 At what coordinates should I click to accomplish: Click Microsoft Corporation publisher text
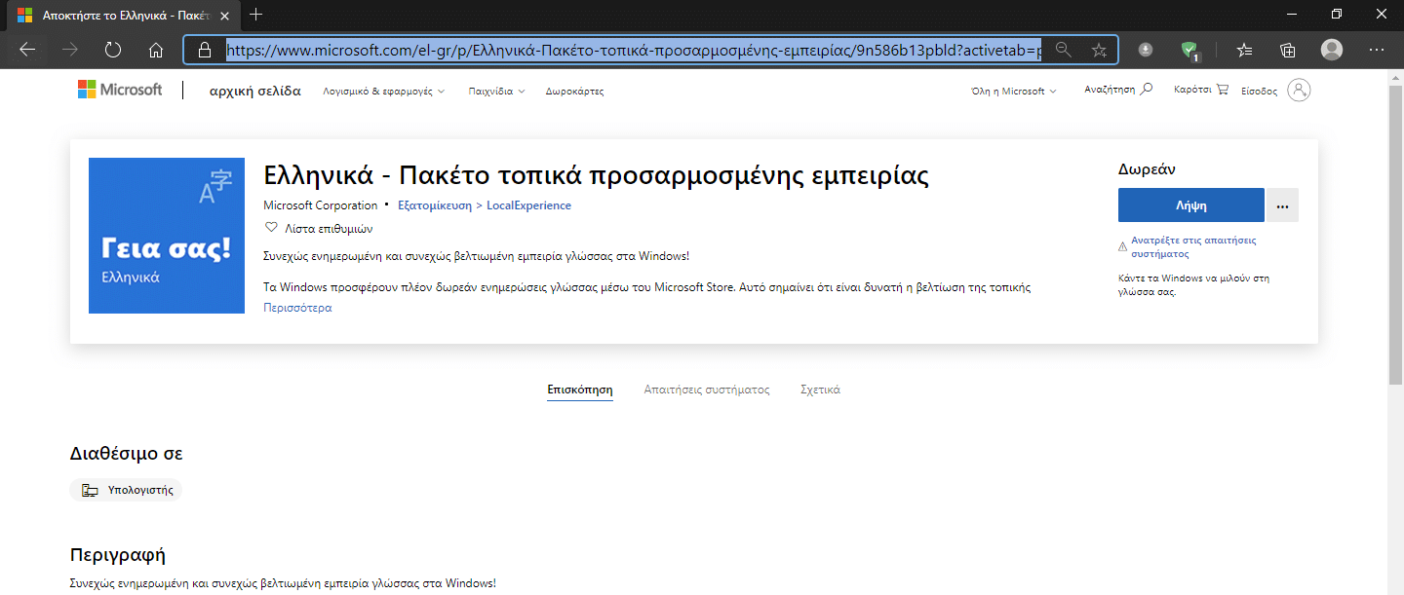(321, 205)
